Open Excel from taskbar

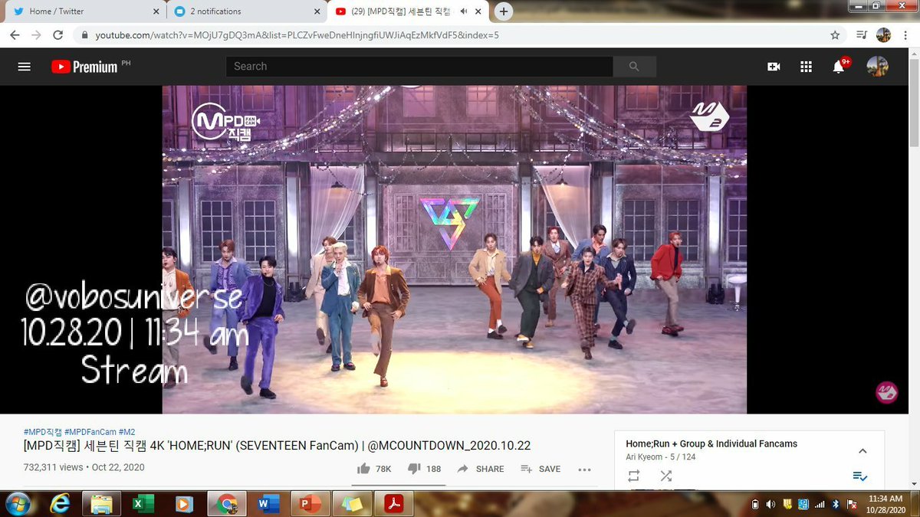pyautogui.click(x=143, y=504)
